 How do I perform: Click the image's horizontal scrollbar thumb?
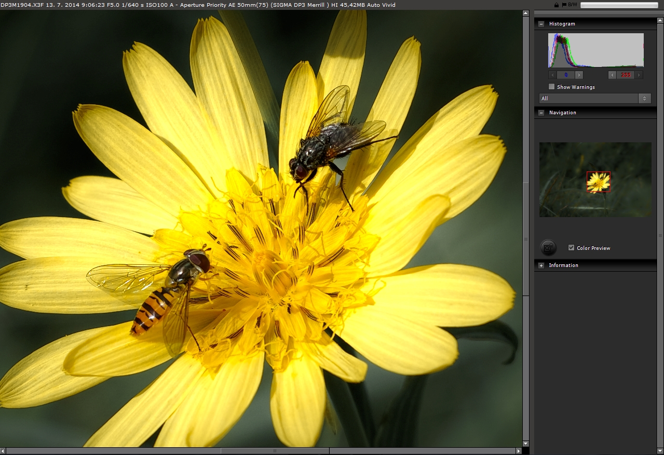pyautogui.click(x=275, y=451)
